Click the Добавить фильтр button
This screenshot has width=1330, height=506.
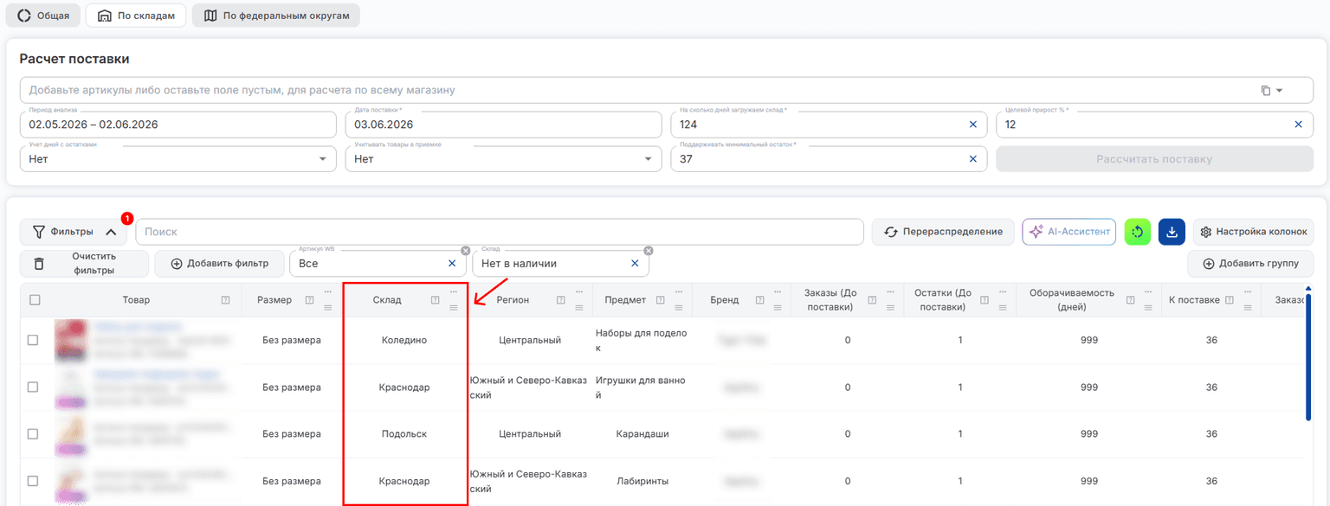219,264
